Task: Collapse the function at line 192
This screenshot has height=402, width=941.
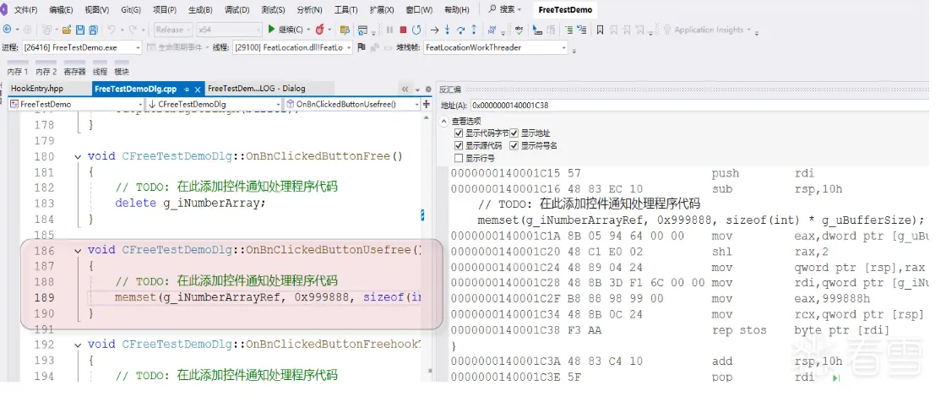Action: click(x=78, y=345)
